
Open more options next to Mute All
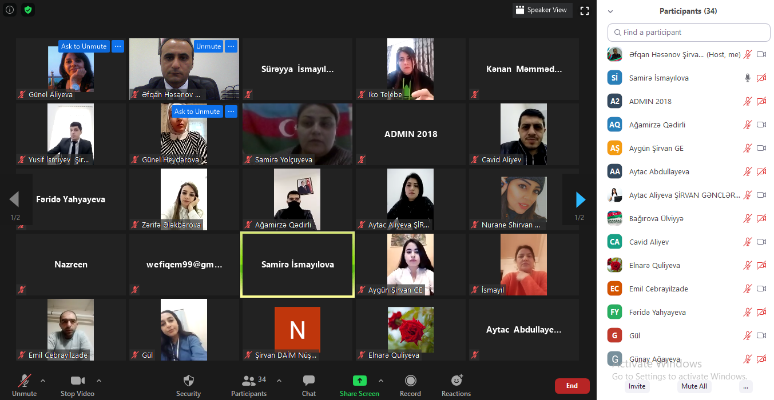745,386
